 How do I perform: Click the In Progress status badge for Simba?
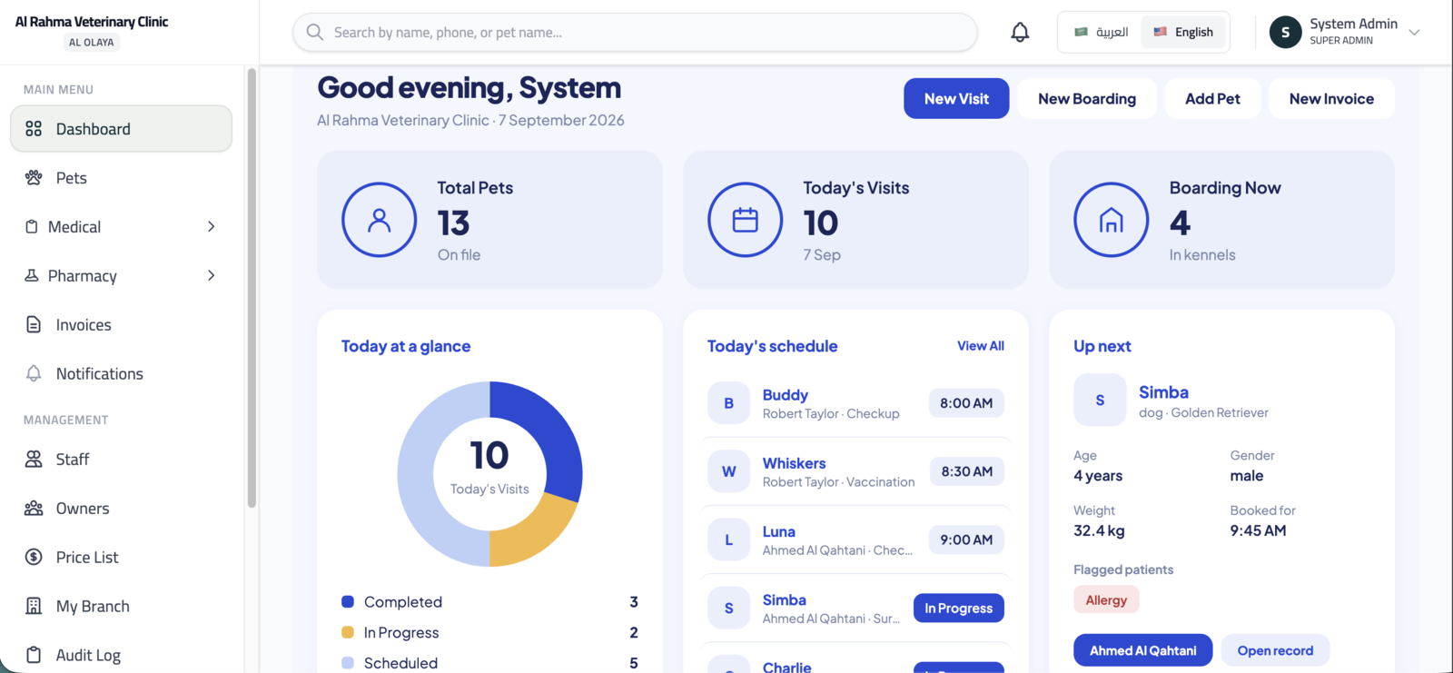coord(959,609)
